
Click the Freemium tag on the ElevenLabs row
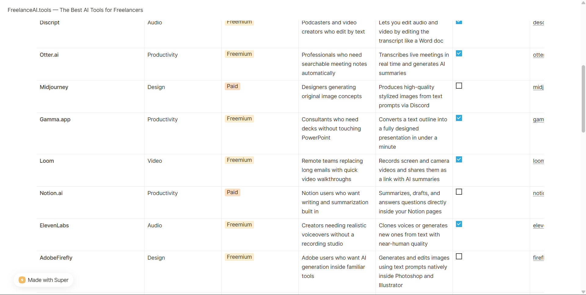pyautogui.click(x=239, y=225)
